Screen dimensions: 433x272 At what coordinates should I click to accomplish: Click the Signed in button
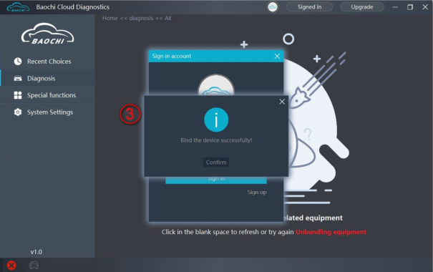click(x=310, y=7)
